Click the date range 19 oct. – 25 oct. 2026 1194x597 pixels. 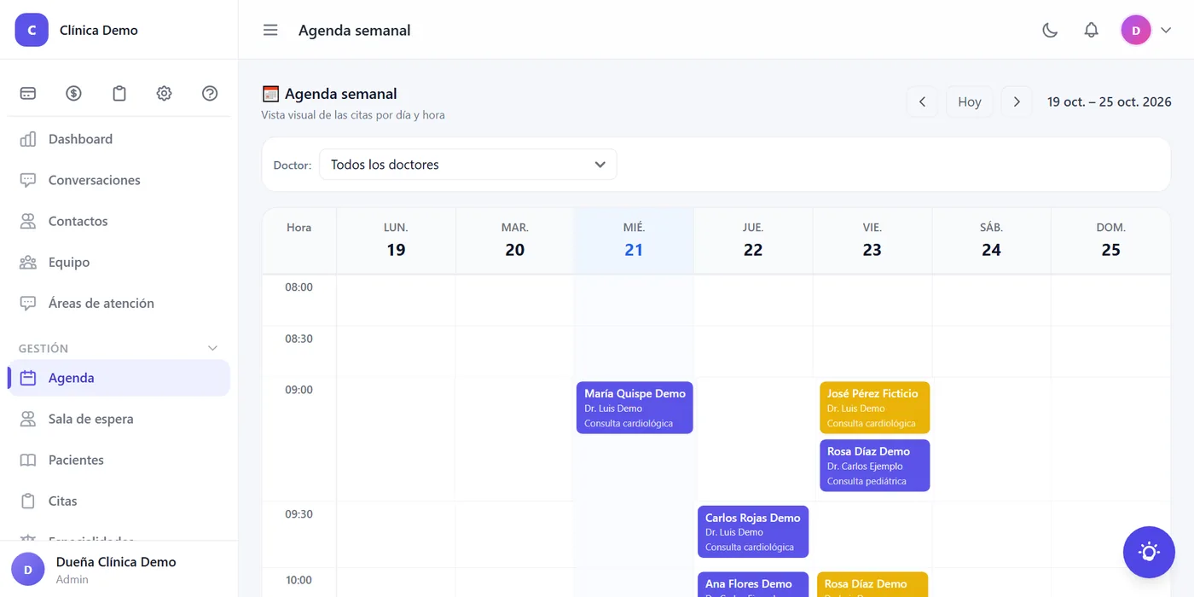coord(1110,101)
